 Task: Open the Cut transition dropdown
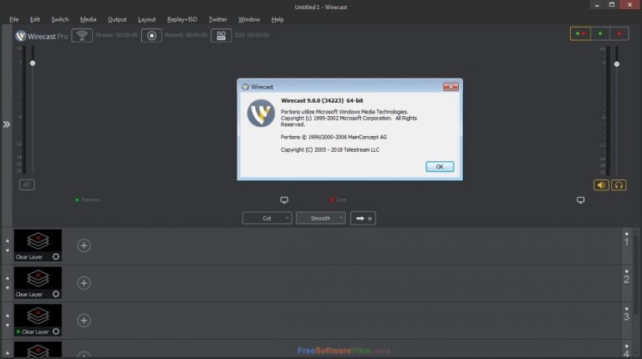click(x=267, y=219)
